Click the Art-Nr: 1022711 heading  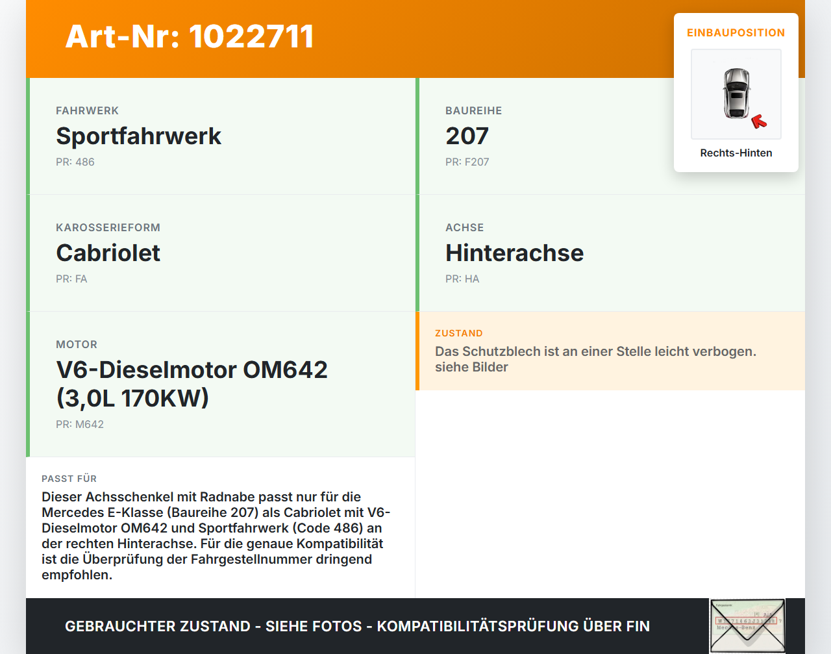click(x=189, y=37)
